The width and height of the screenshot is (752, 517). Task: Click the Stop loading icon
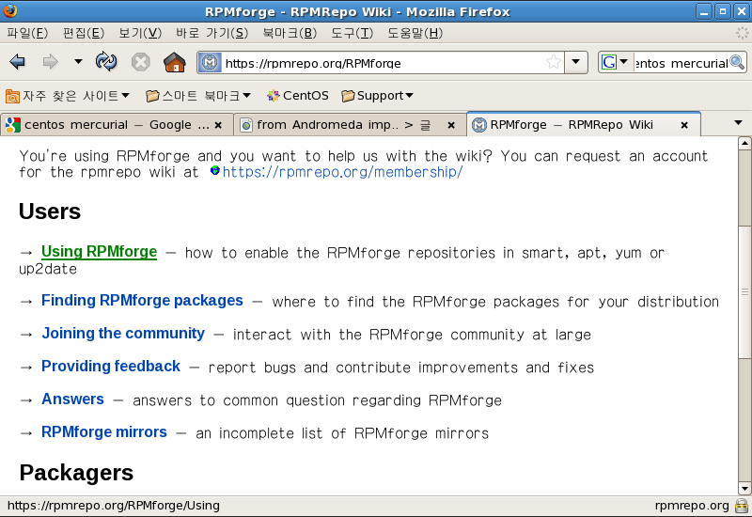pyautogui.click(x=140, y=62)
